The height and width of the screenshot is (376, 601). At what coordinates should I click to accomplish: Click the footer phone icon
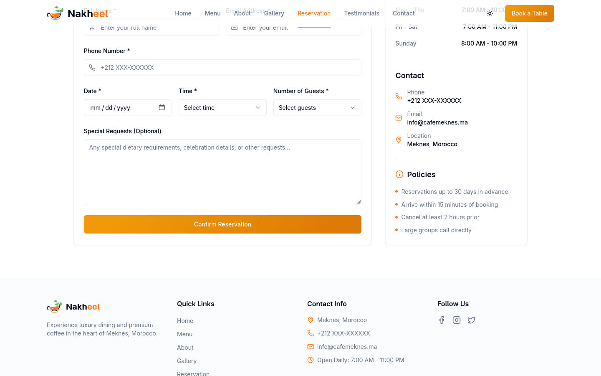(x=311, y=333)
